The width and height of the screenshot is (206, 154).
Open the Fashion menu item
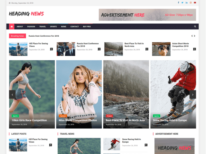pyautogui.click(x=31, y=27)
